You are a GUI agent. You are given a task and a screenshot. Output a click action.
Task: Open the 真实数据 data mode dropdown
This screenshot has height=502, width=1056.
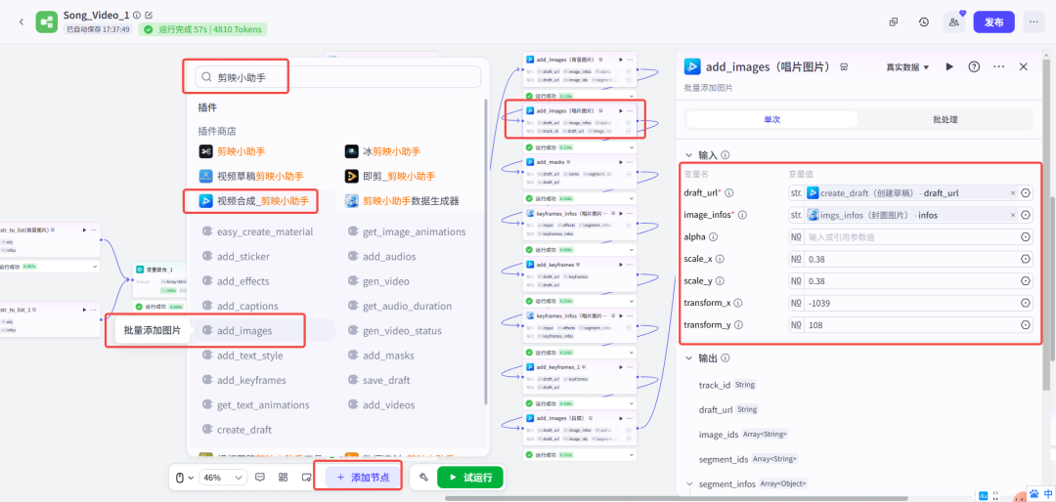(907, 67)
